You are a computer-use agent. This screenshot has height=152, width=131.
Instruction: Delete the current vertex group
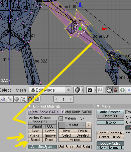(49, 131)
